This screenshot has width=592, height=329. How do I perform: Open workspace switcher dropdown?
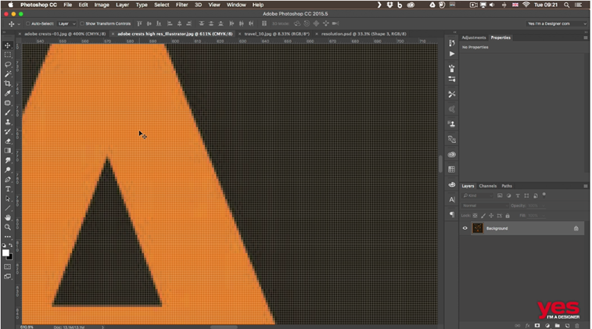pos(557,23)
